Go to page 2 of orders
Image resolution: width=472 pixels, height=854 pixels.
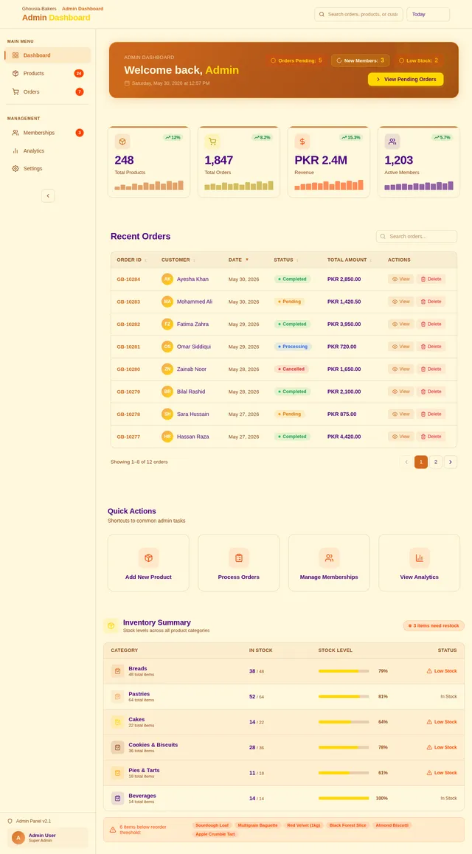436,462
